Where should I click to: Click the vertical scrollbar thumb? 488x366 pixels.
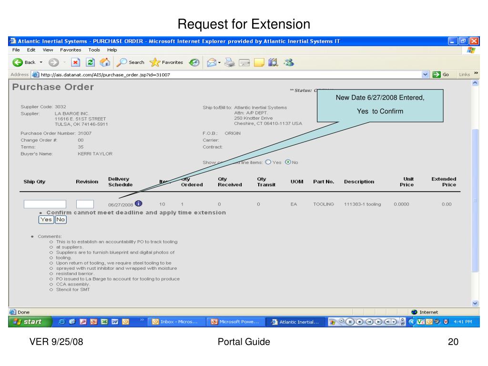475,200
